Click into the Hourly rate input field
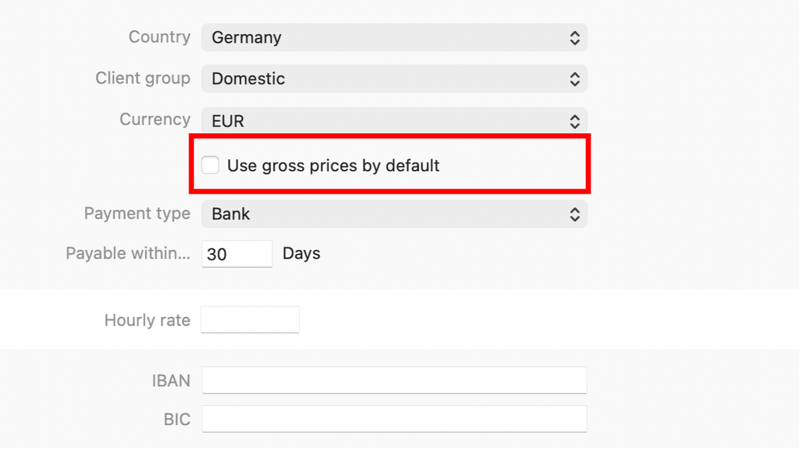Image resolution: width=799 pixels, height=449 pixels. tap(250, 320)
